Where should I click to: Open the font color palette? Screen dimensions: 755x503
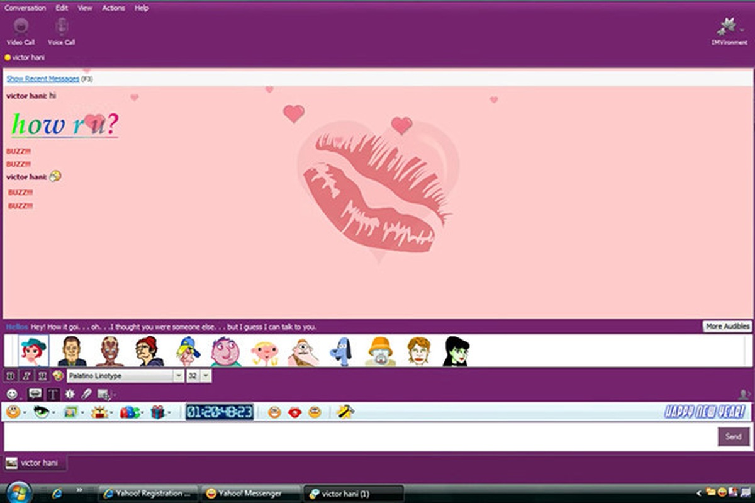59,376
